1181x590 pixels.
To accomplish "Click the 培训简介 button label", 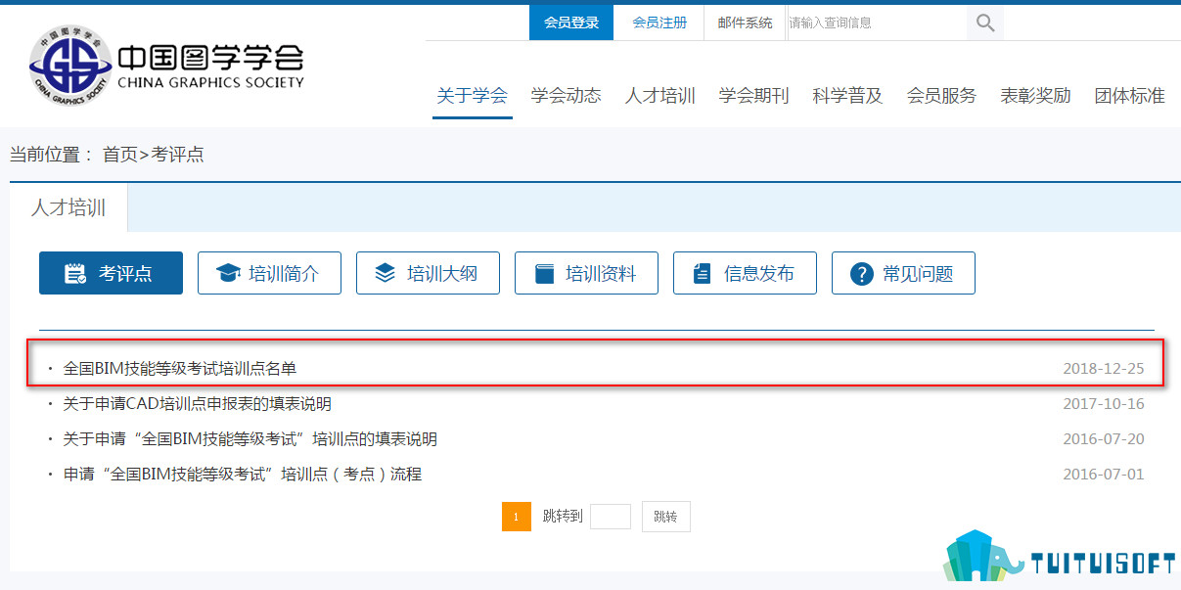I will tap(284, 274).
